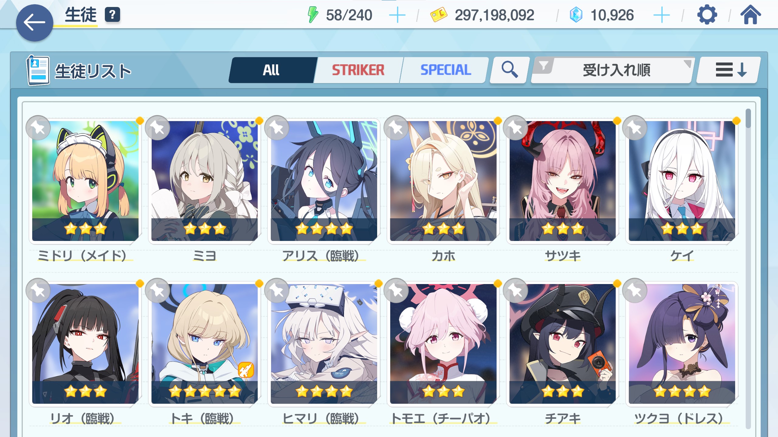Toggle the ascending/descending sort order button

(728, 70)
